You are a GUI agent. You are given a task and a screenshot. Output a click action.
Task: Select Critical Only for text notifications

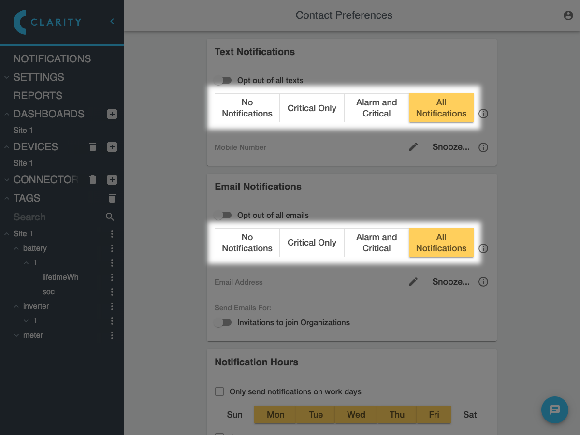[x=312, y=108]
